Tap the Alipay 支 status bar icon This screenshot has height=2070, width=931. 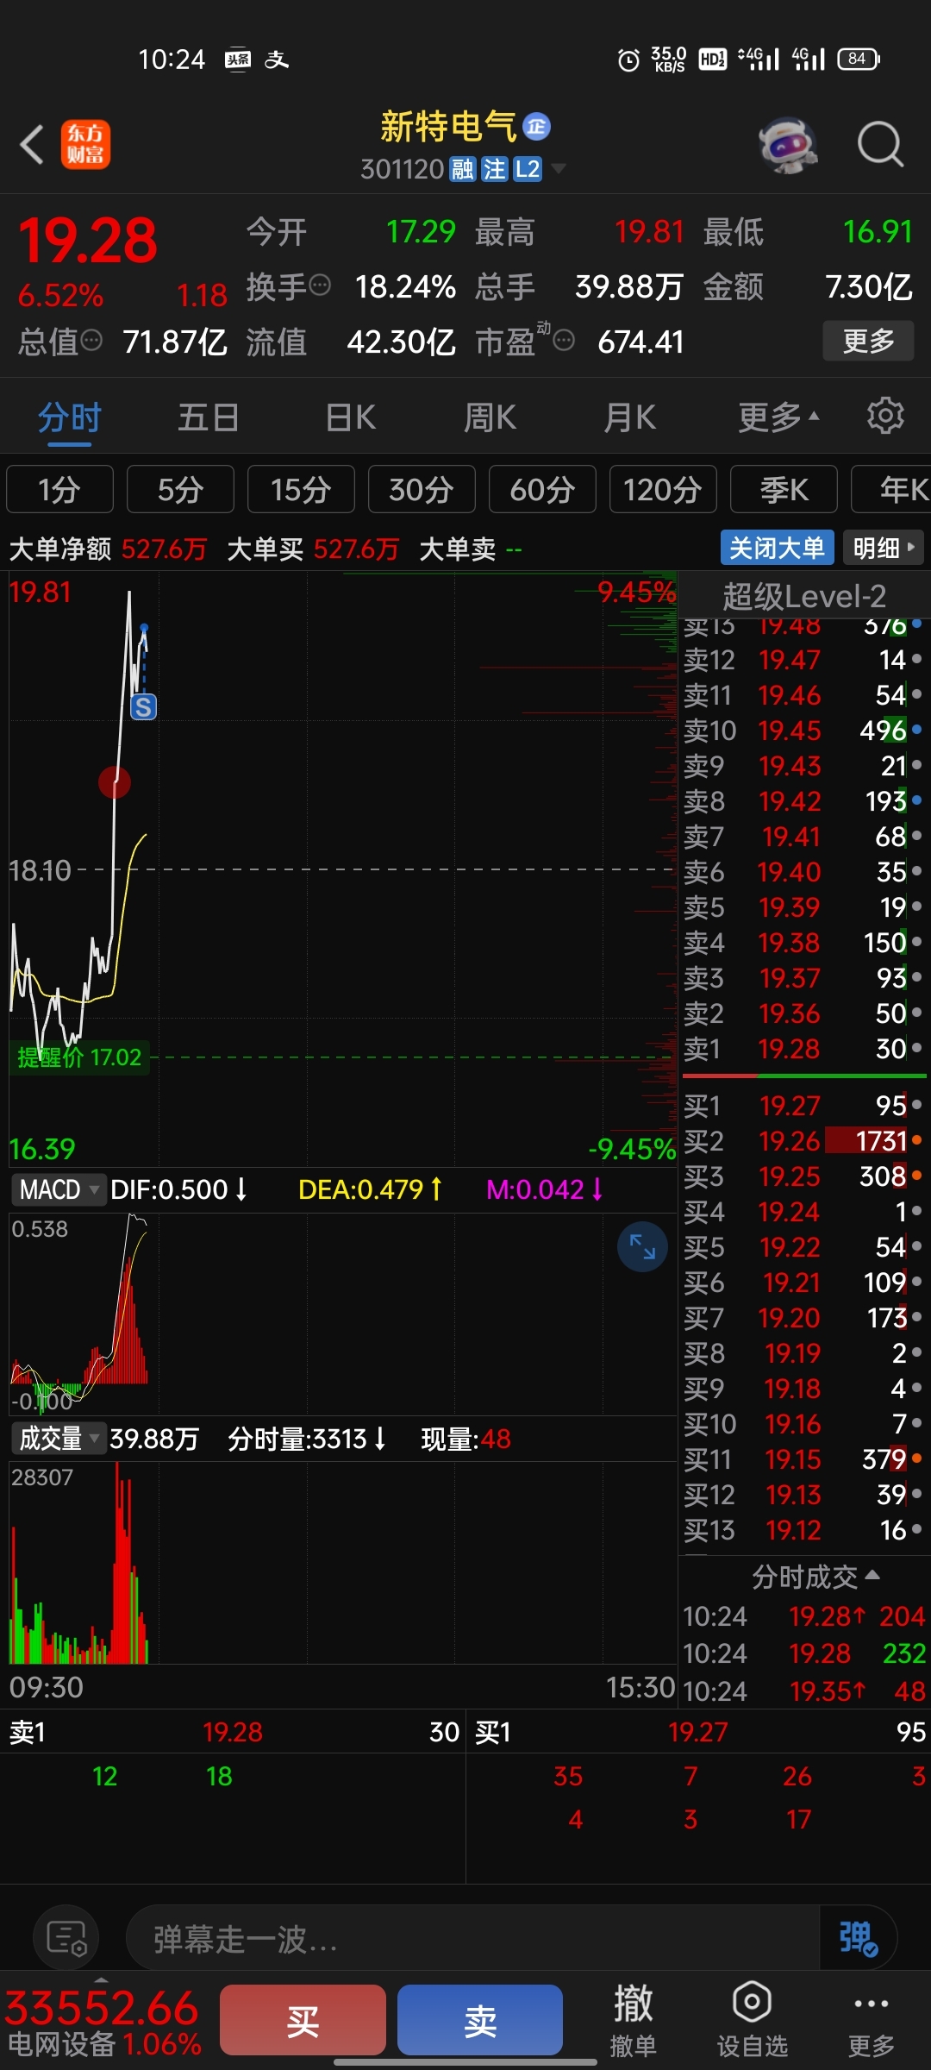(276, 60)
